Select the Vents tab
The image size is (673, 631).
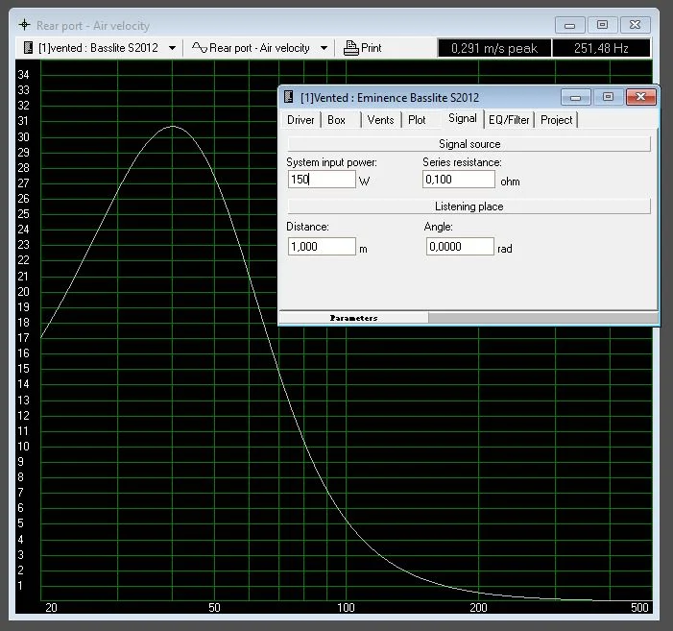(380, 120)
